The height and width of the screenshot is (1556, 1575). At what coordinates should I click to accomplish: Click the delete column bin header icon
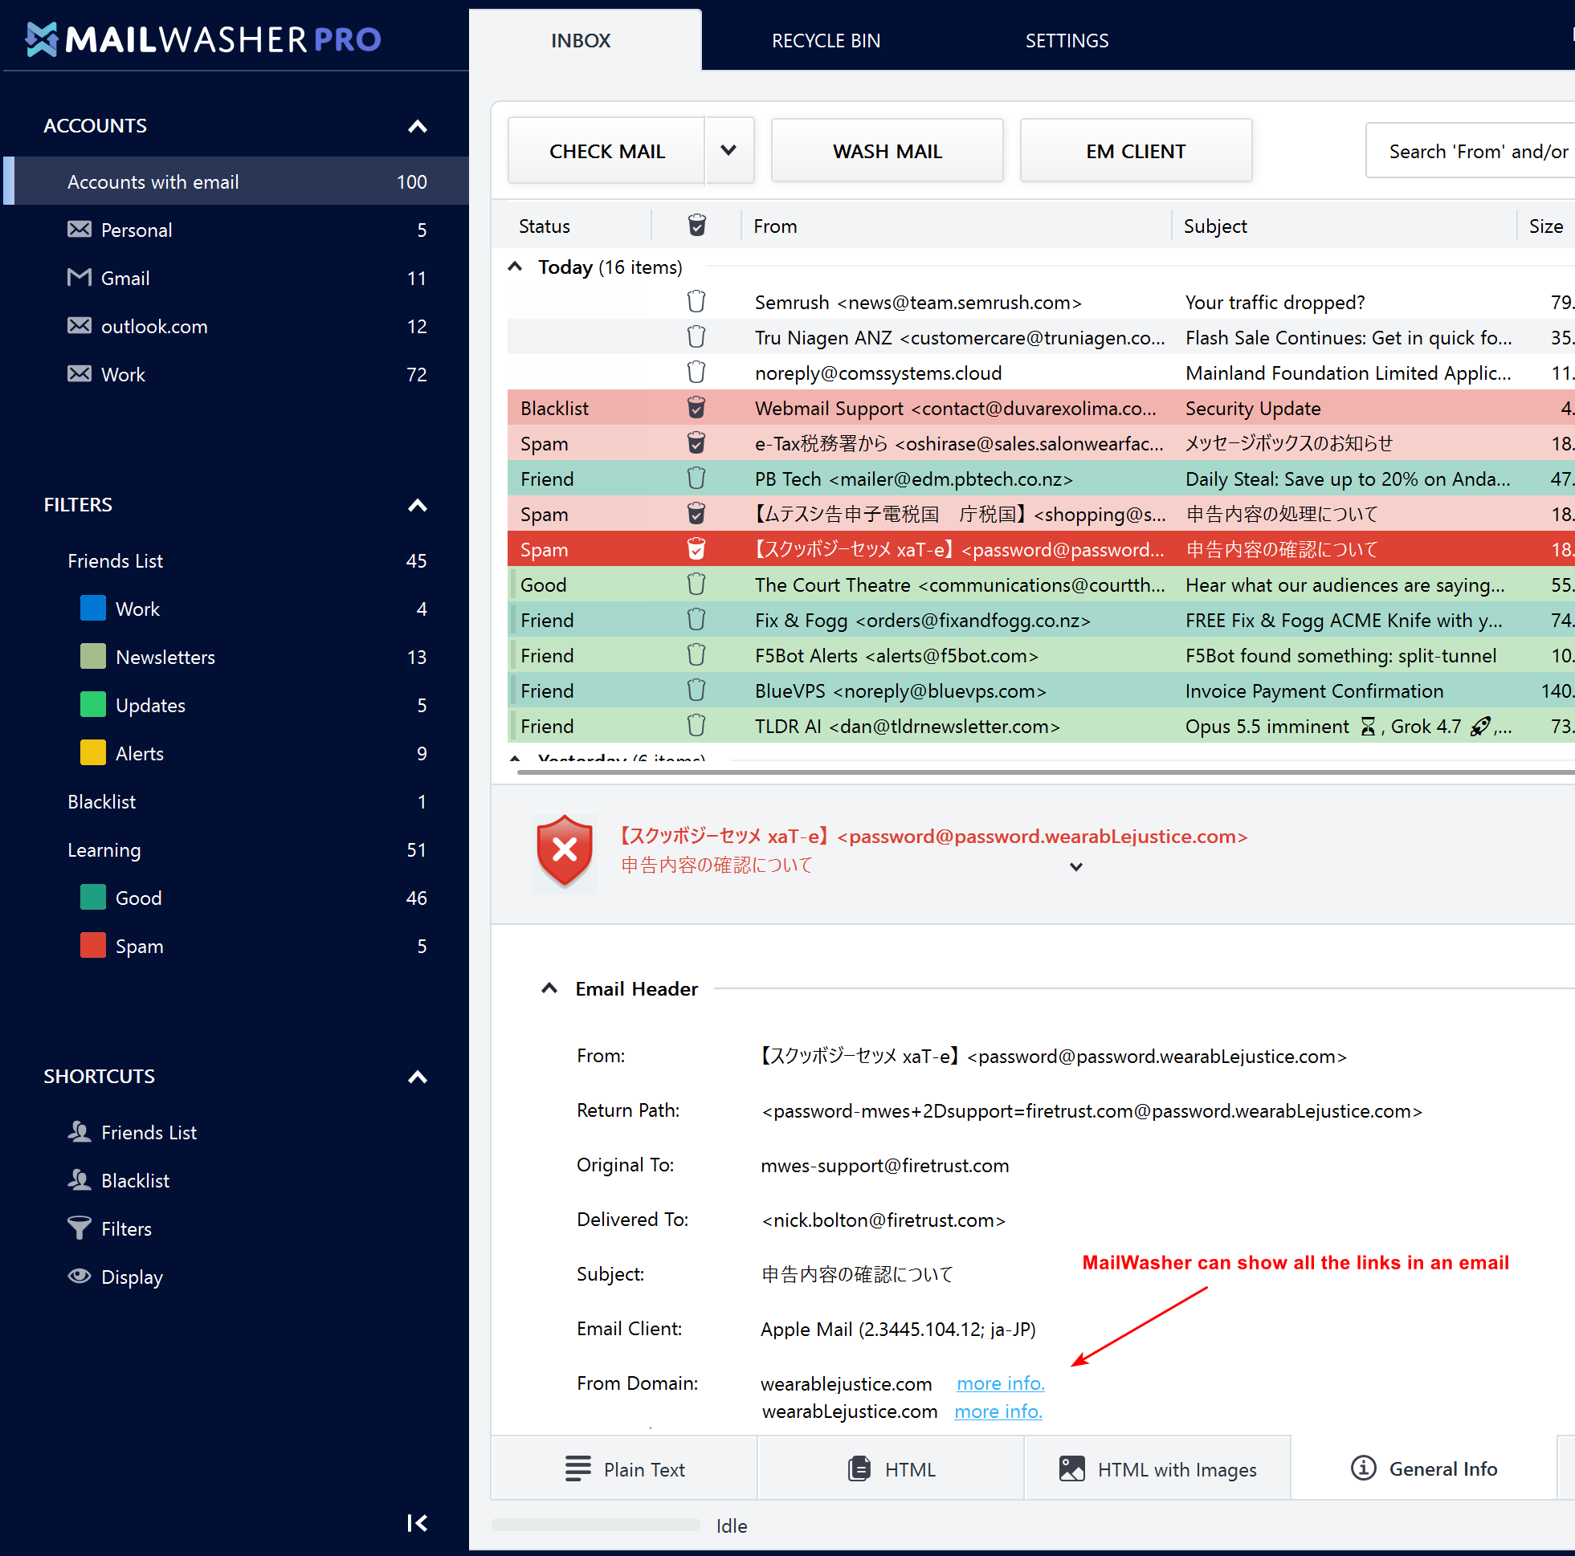click(x=696, y=225)
